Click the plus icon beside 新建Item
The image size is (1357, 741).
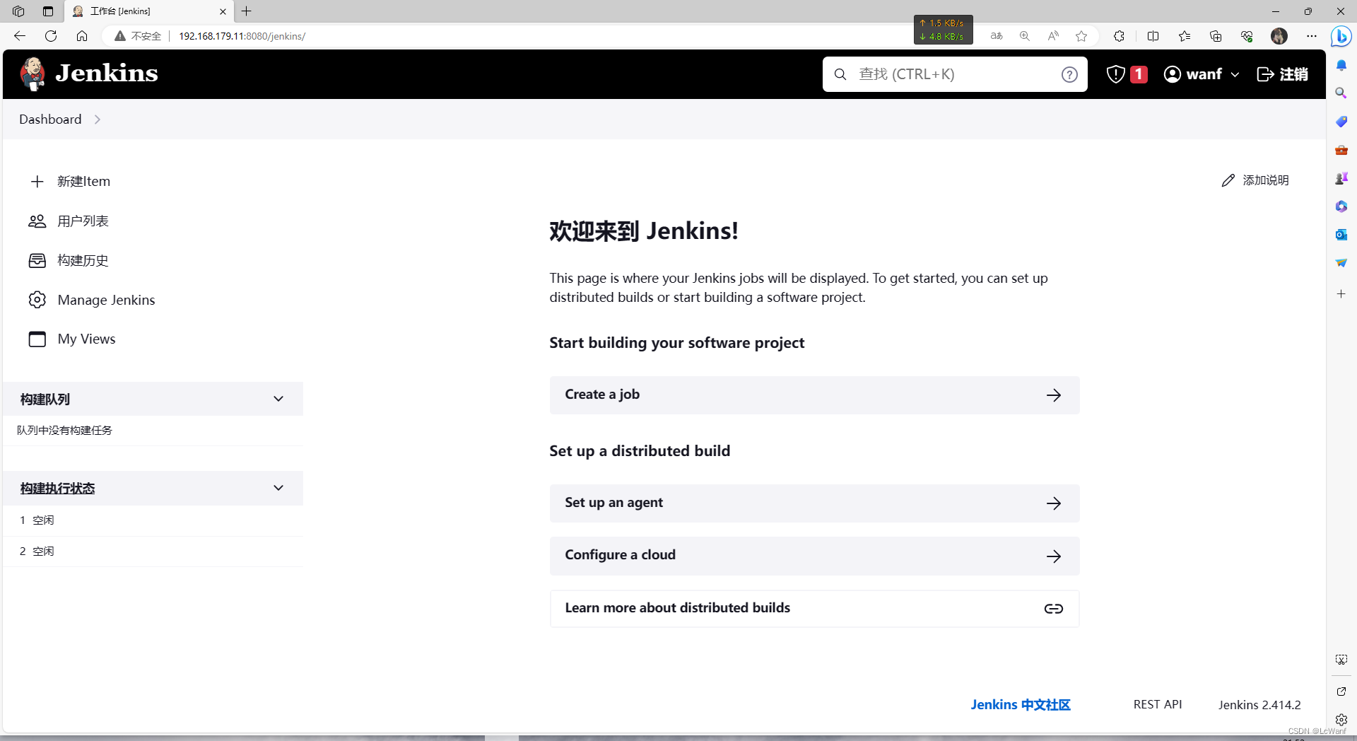pyautogui.click(x=37, y=182)
